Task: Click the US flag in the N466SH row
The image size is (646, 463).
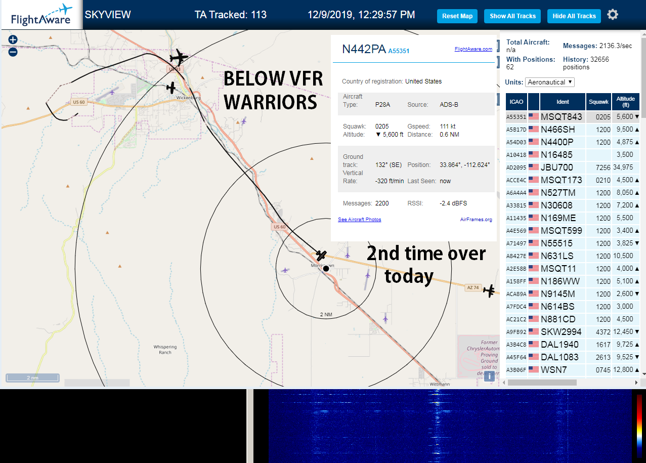Action: 534,130
